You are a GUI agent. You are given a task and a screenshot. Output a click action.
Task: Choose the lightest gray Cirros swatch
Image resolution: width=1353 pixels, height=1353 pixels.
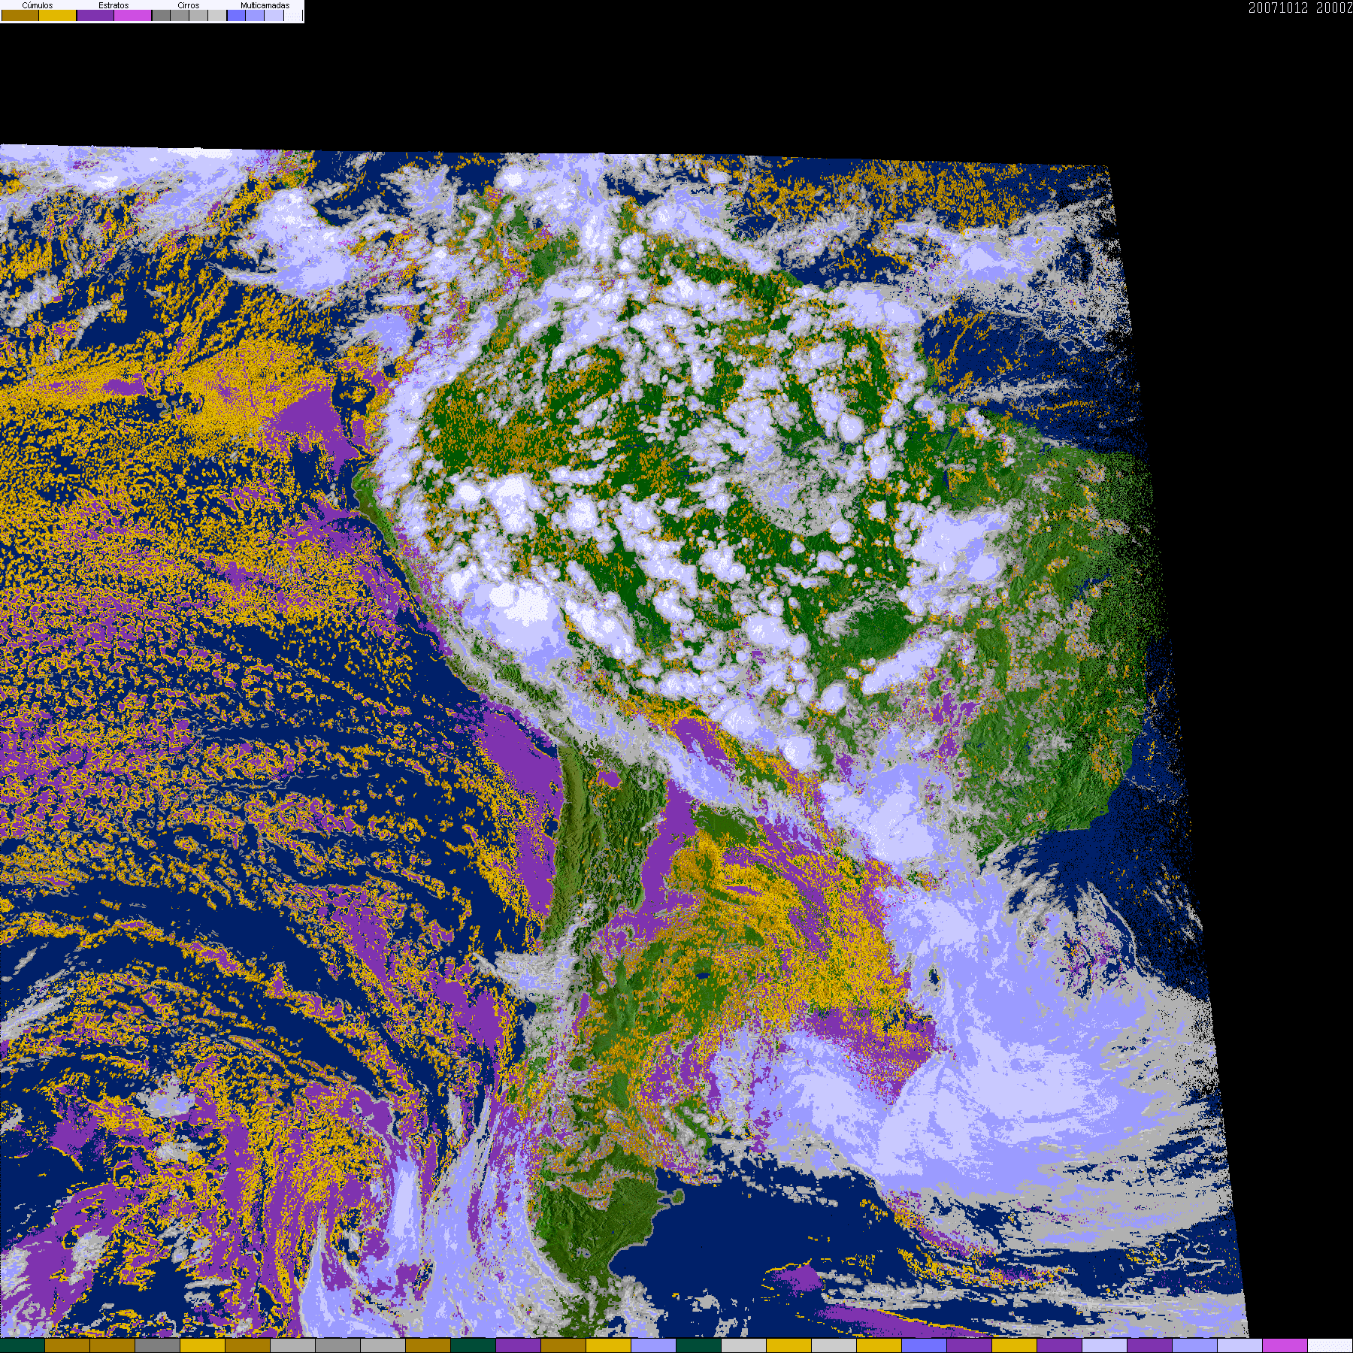tap(217, 15)
